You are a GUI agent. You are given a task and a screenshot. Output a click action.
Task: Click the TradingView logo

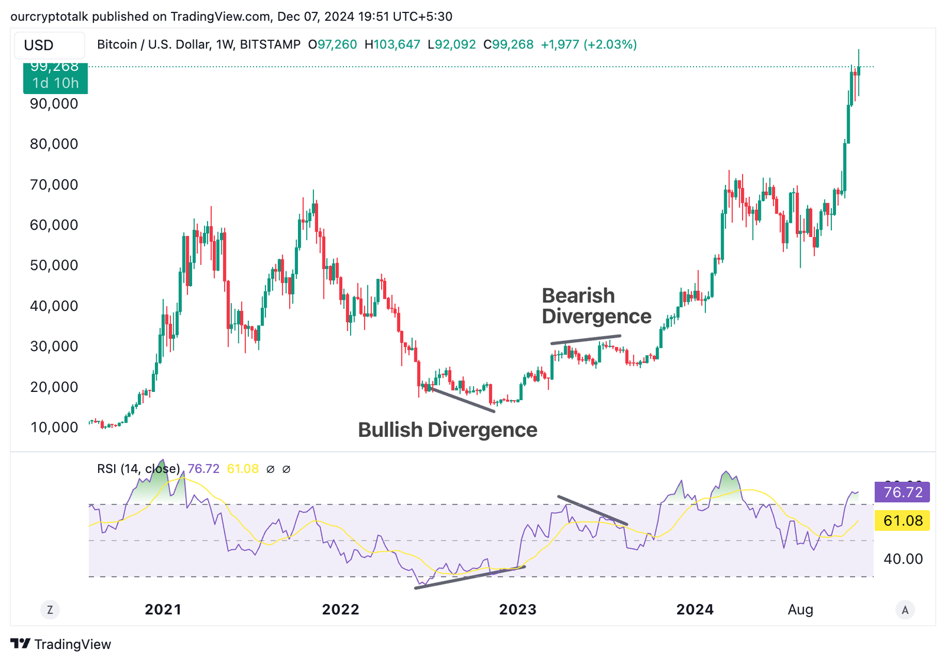click(x=21, y=644)
